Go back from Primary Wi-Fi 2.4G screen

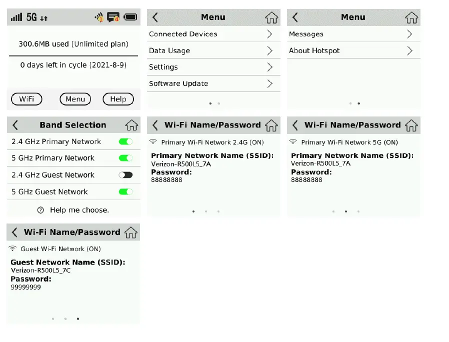(x=155, y=125)
